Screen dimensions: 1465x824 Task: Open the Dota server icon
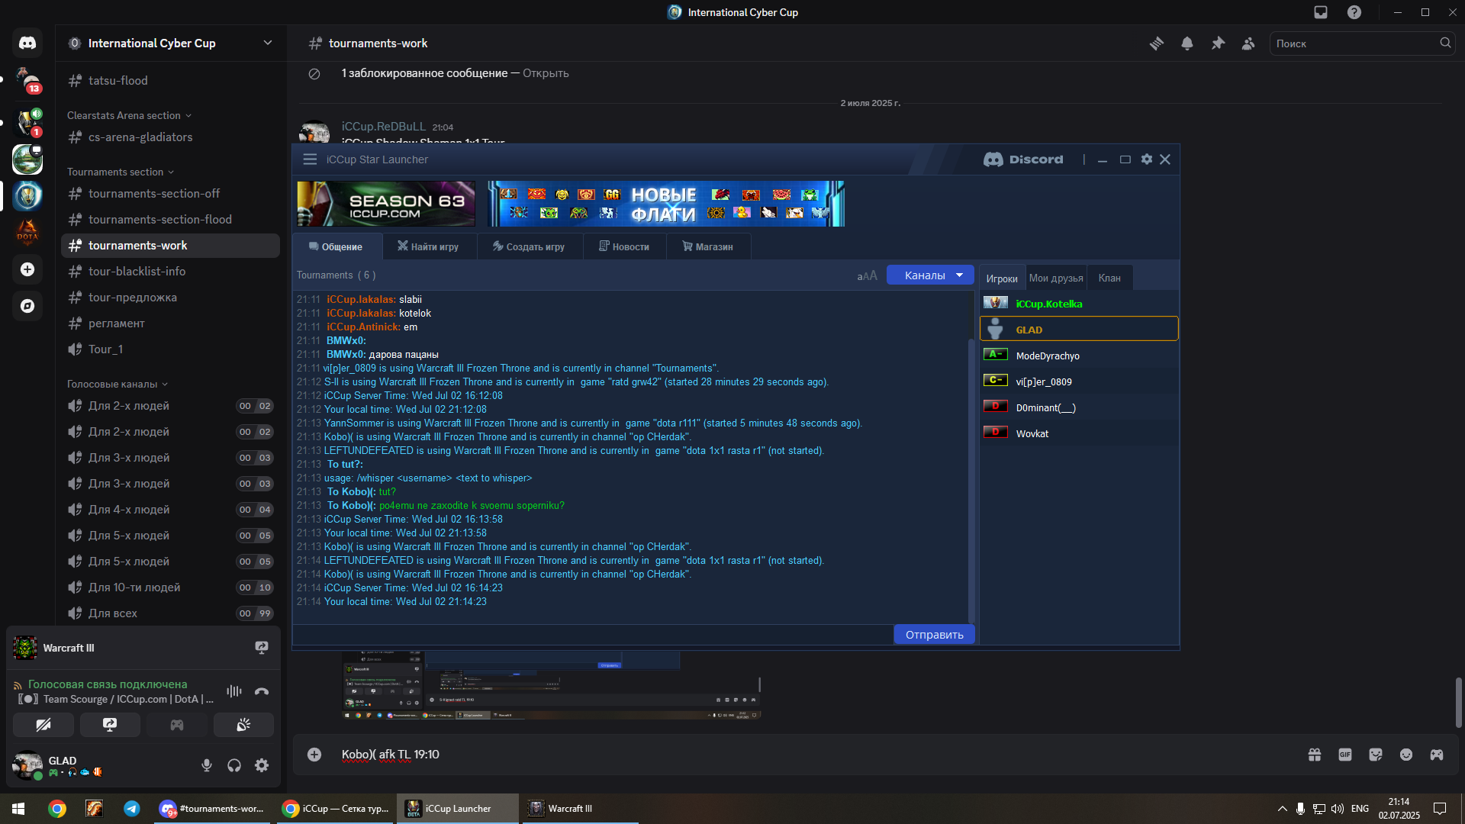tap(27, 233)
